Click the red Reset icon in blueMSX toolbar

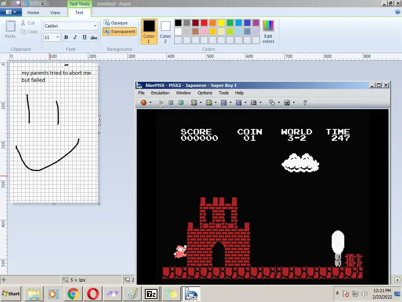(144, 103)
